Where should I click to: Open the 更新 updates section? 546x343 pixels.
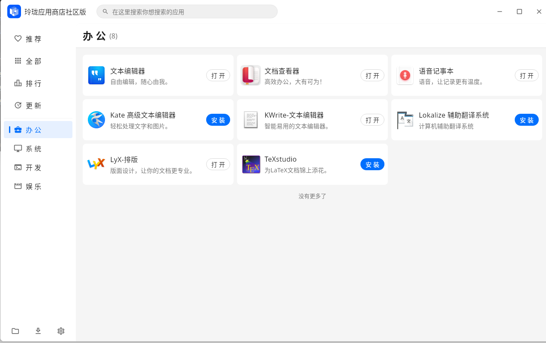[x=38, y=106]
